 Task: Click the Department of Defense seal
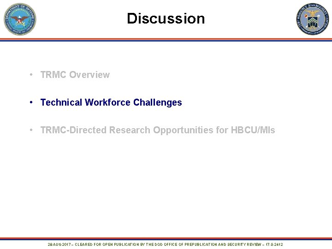point(20,19)
